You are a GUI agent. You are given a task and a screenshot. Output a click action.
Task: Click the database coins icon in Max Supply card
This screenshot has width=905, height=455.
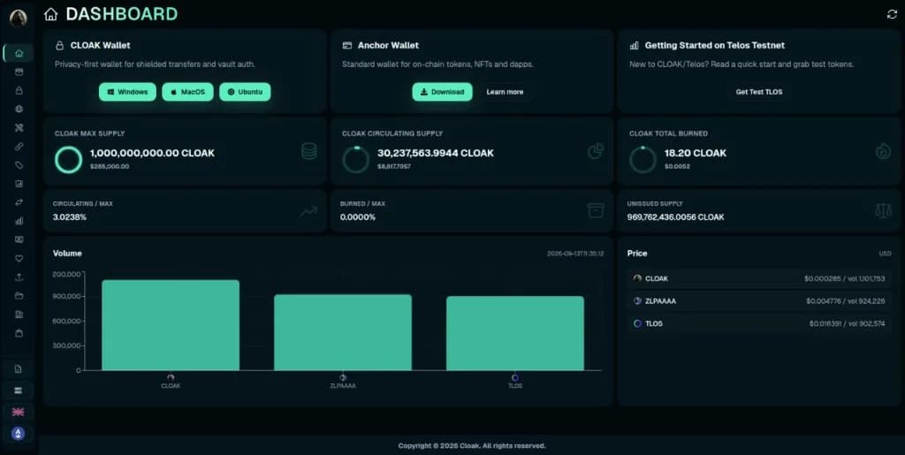[x=308, y=151]
